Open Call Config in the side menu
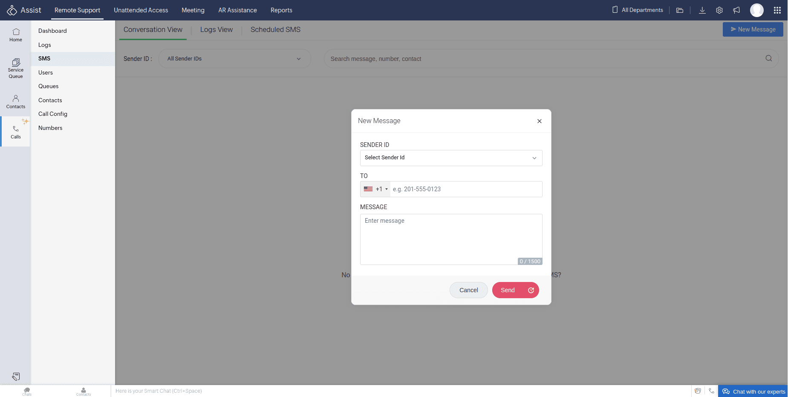 [73, 114]
